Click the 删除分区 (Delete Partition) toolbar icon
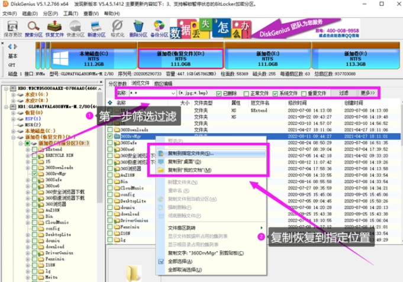403x282 pixels. point(138,27)
